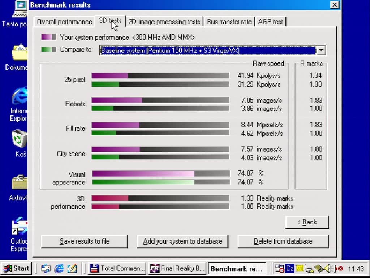Click Save results to file
This screenshot has width=370, height=278.
click(84, 241)
